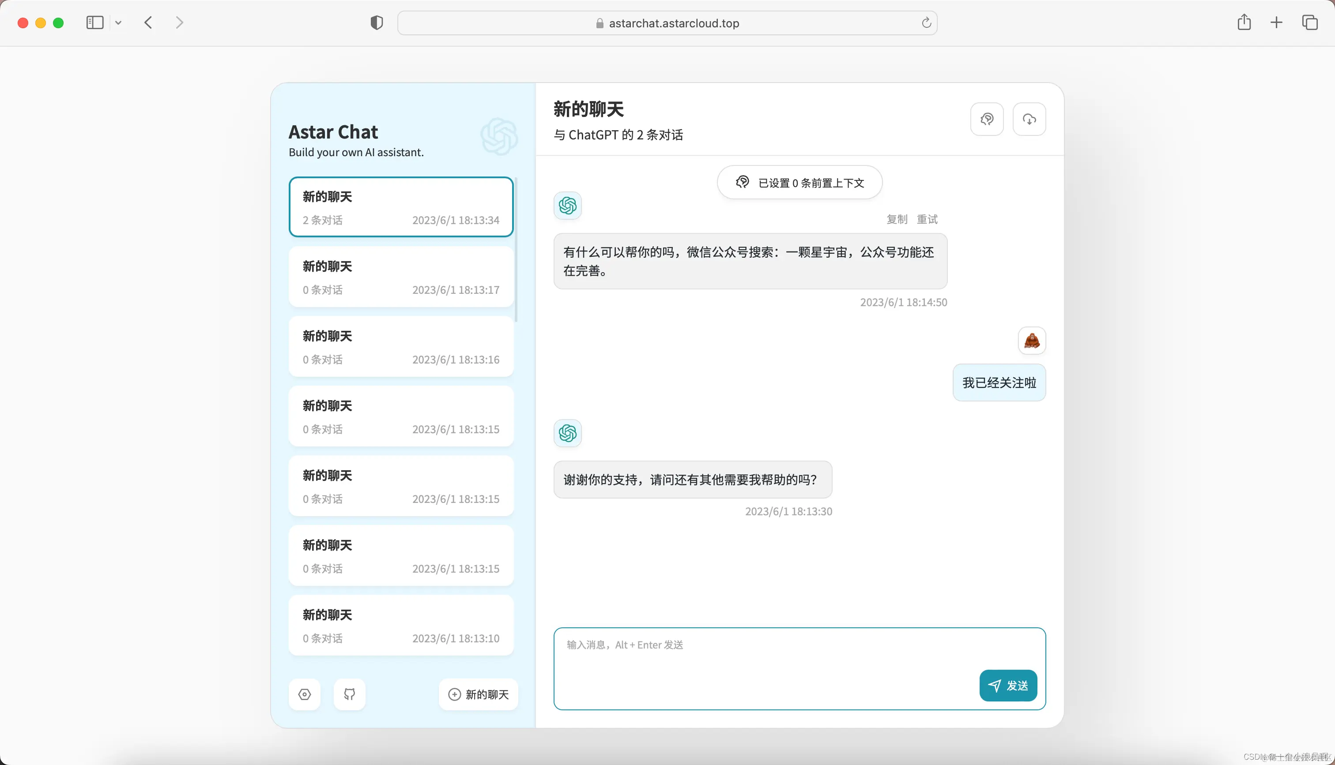
Task: Select the chat dated 2023/6/1 18:13:10
Action: (x=401, y=625)
